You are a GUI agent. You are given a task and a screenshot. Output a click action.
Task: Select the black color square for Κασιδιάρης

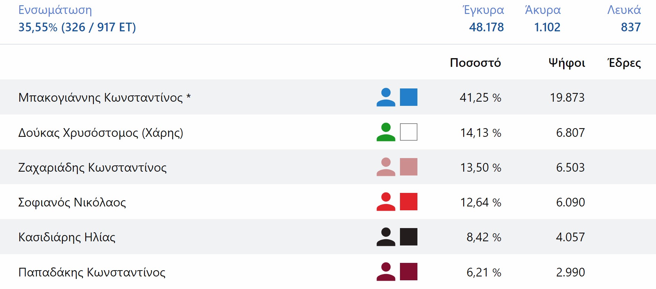pyautogui.click(x=408, y=237)
